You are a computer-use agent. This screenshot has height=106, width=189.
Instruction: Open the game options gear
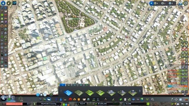(186, 3)
